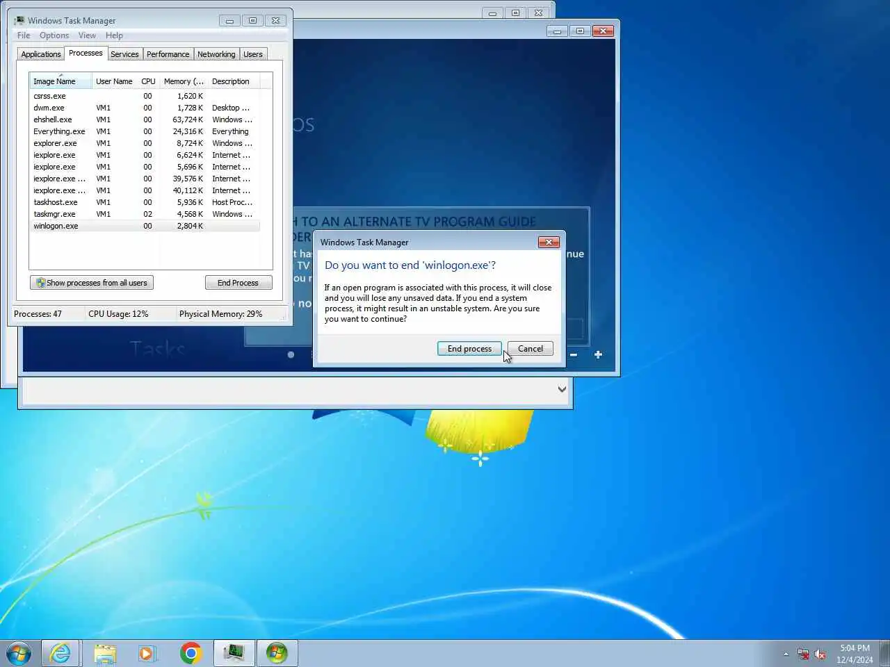Switch to Task Manager taskbar icon
This screenshot has height=667, width=890.
234,653
